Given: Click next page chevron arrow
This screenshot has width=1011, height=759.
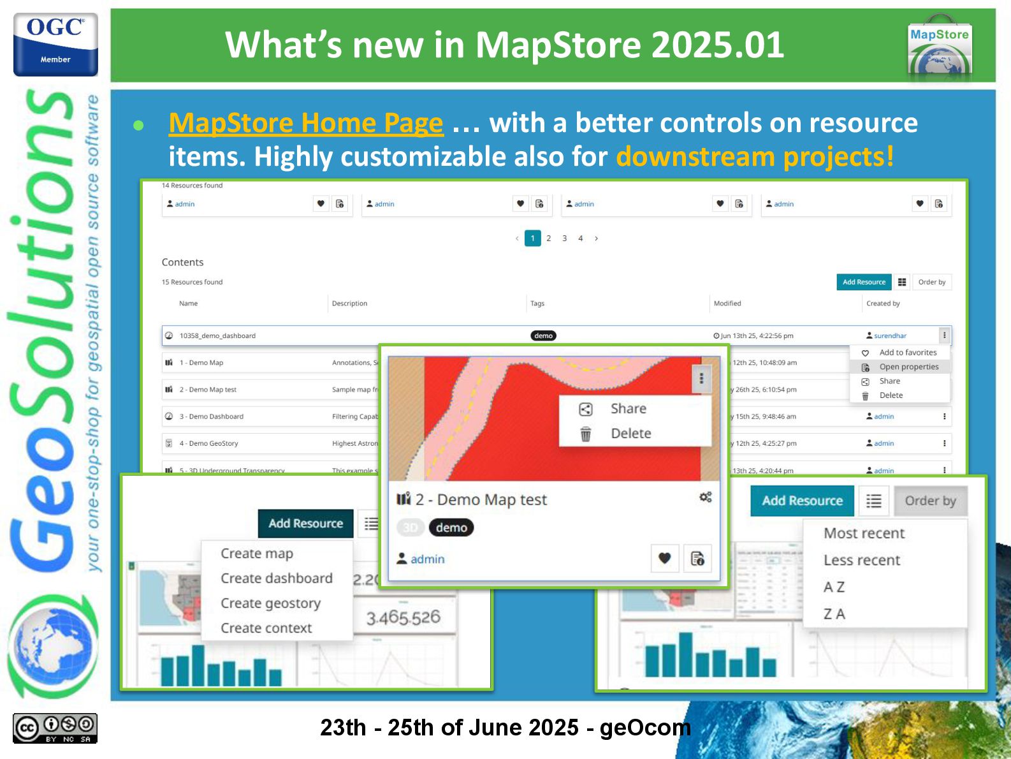Looking at the screenshot, I should point(596,238).
